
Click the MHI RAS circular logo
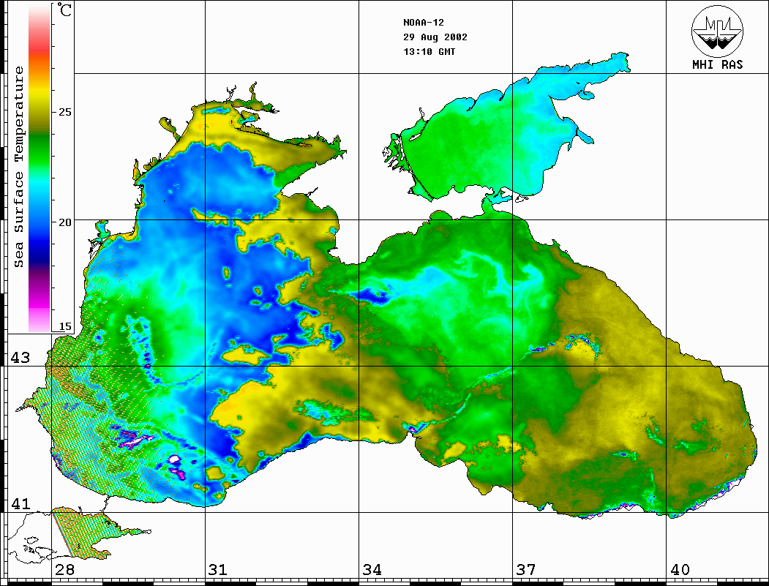click(x=718, y=31)
